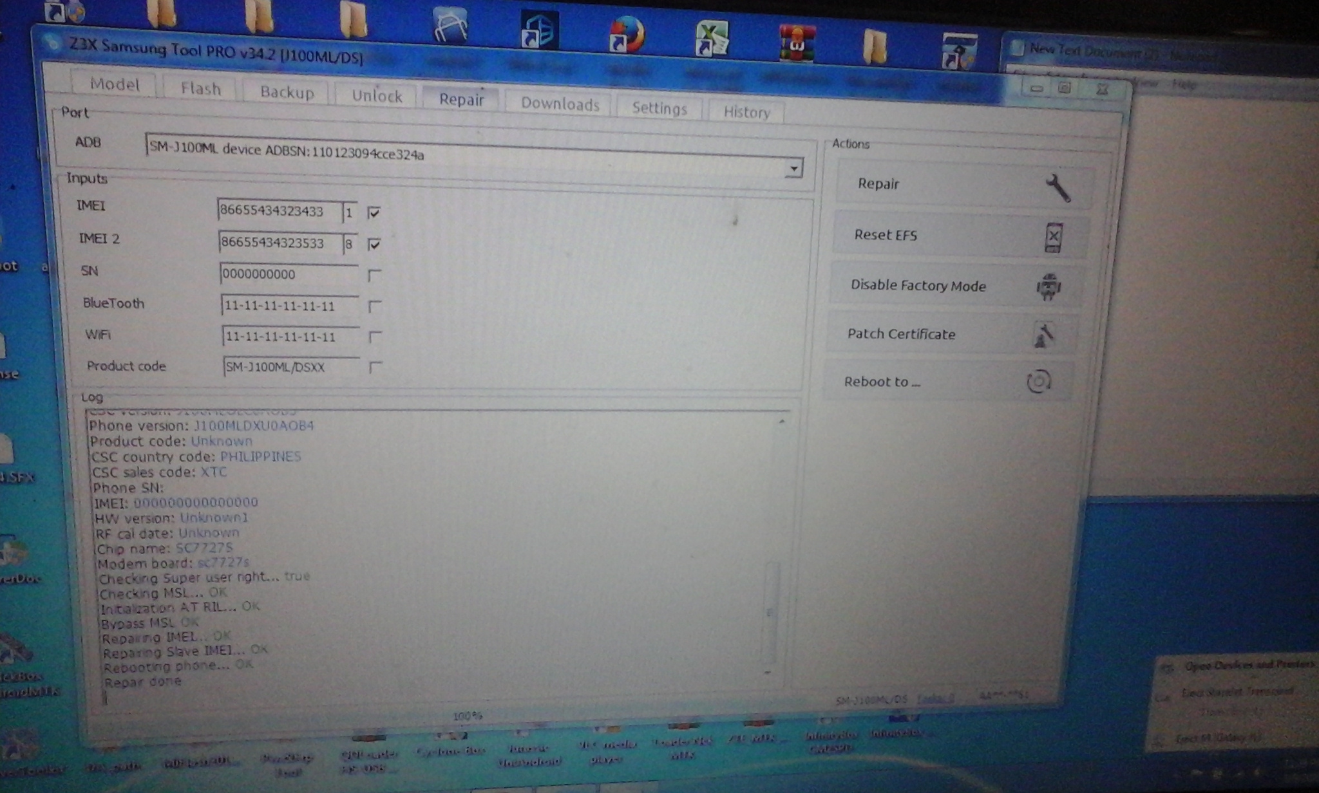This screenshot has height=793, width=1319.
Task: Open the Downloads tab
Action: (560, 104)
